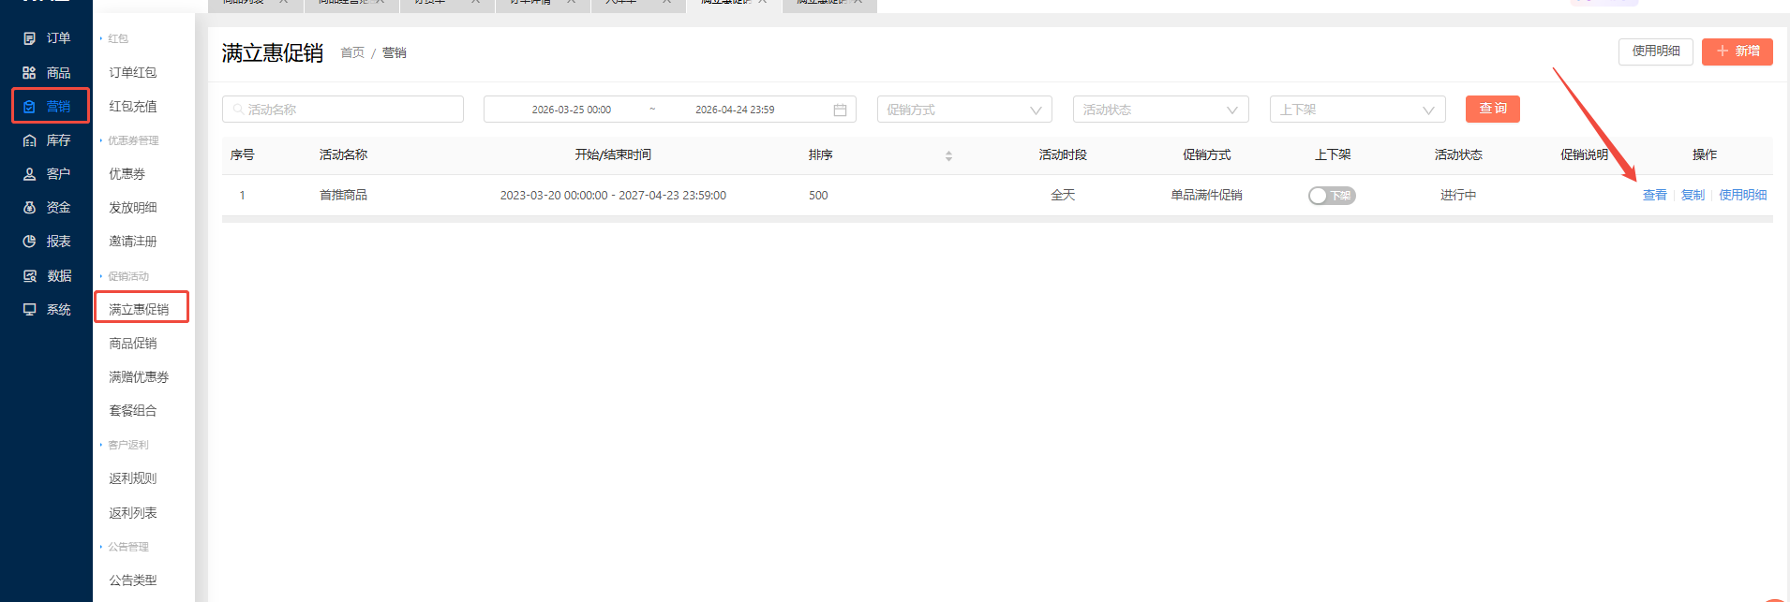
Task: Open 优惠券 submenu item
Action: coord(127,174)
